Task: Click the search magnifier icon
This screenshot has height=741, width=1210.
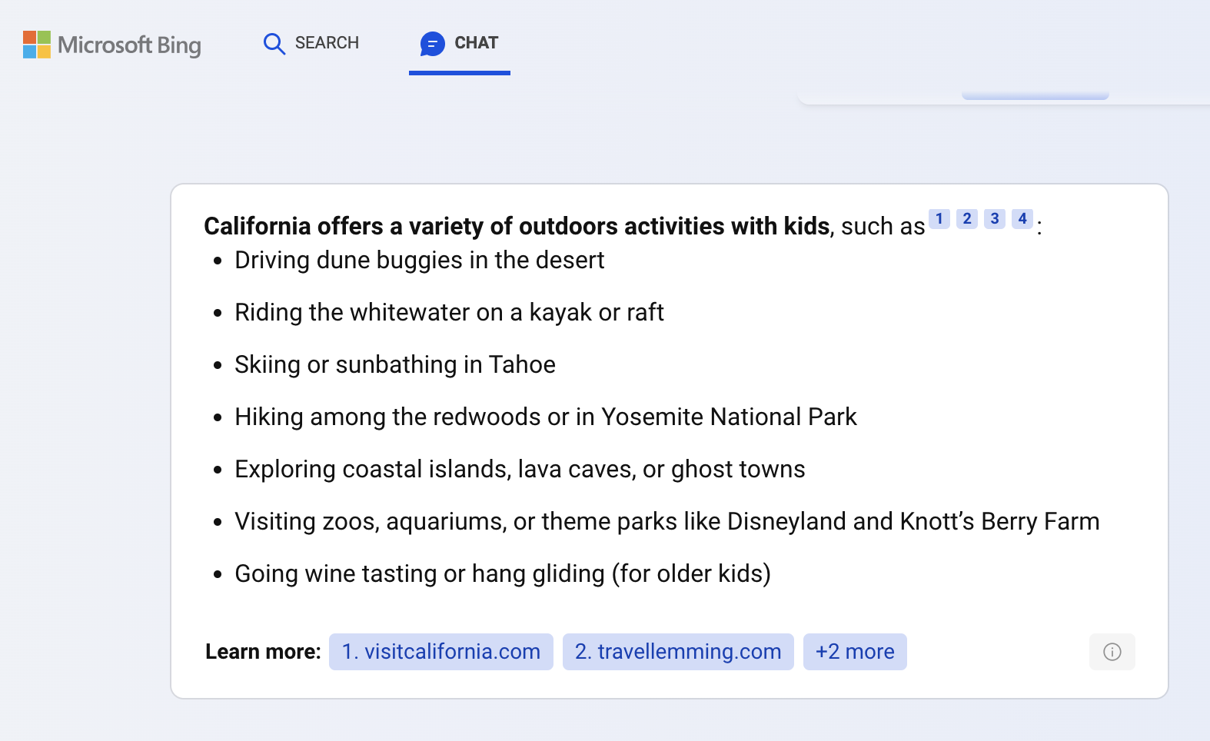Action: click(274, 44)
